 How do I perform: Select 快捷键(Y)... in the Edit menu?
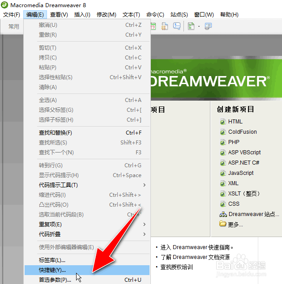point(87,270)
